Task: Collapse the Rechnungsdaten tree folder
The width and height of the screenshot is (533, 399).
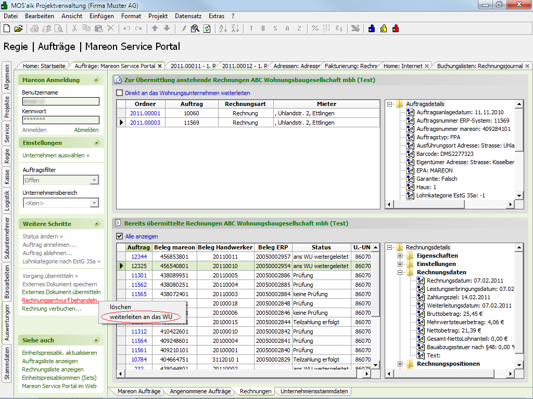Action: pyautogui.click(x=400, y=272)
